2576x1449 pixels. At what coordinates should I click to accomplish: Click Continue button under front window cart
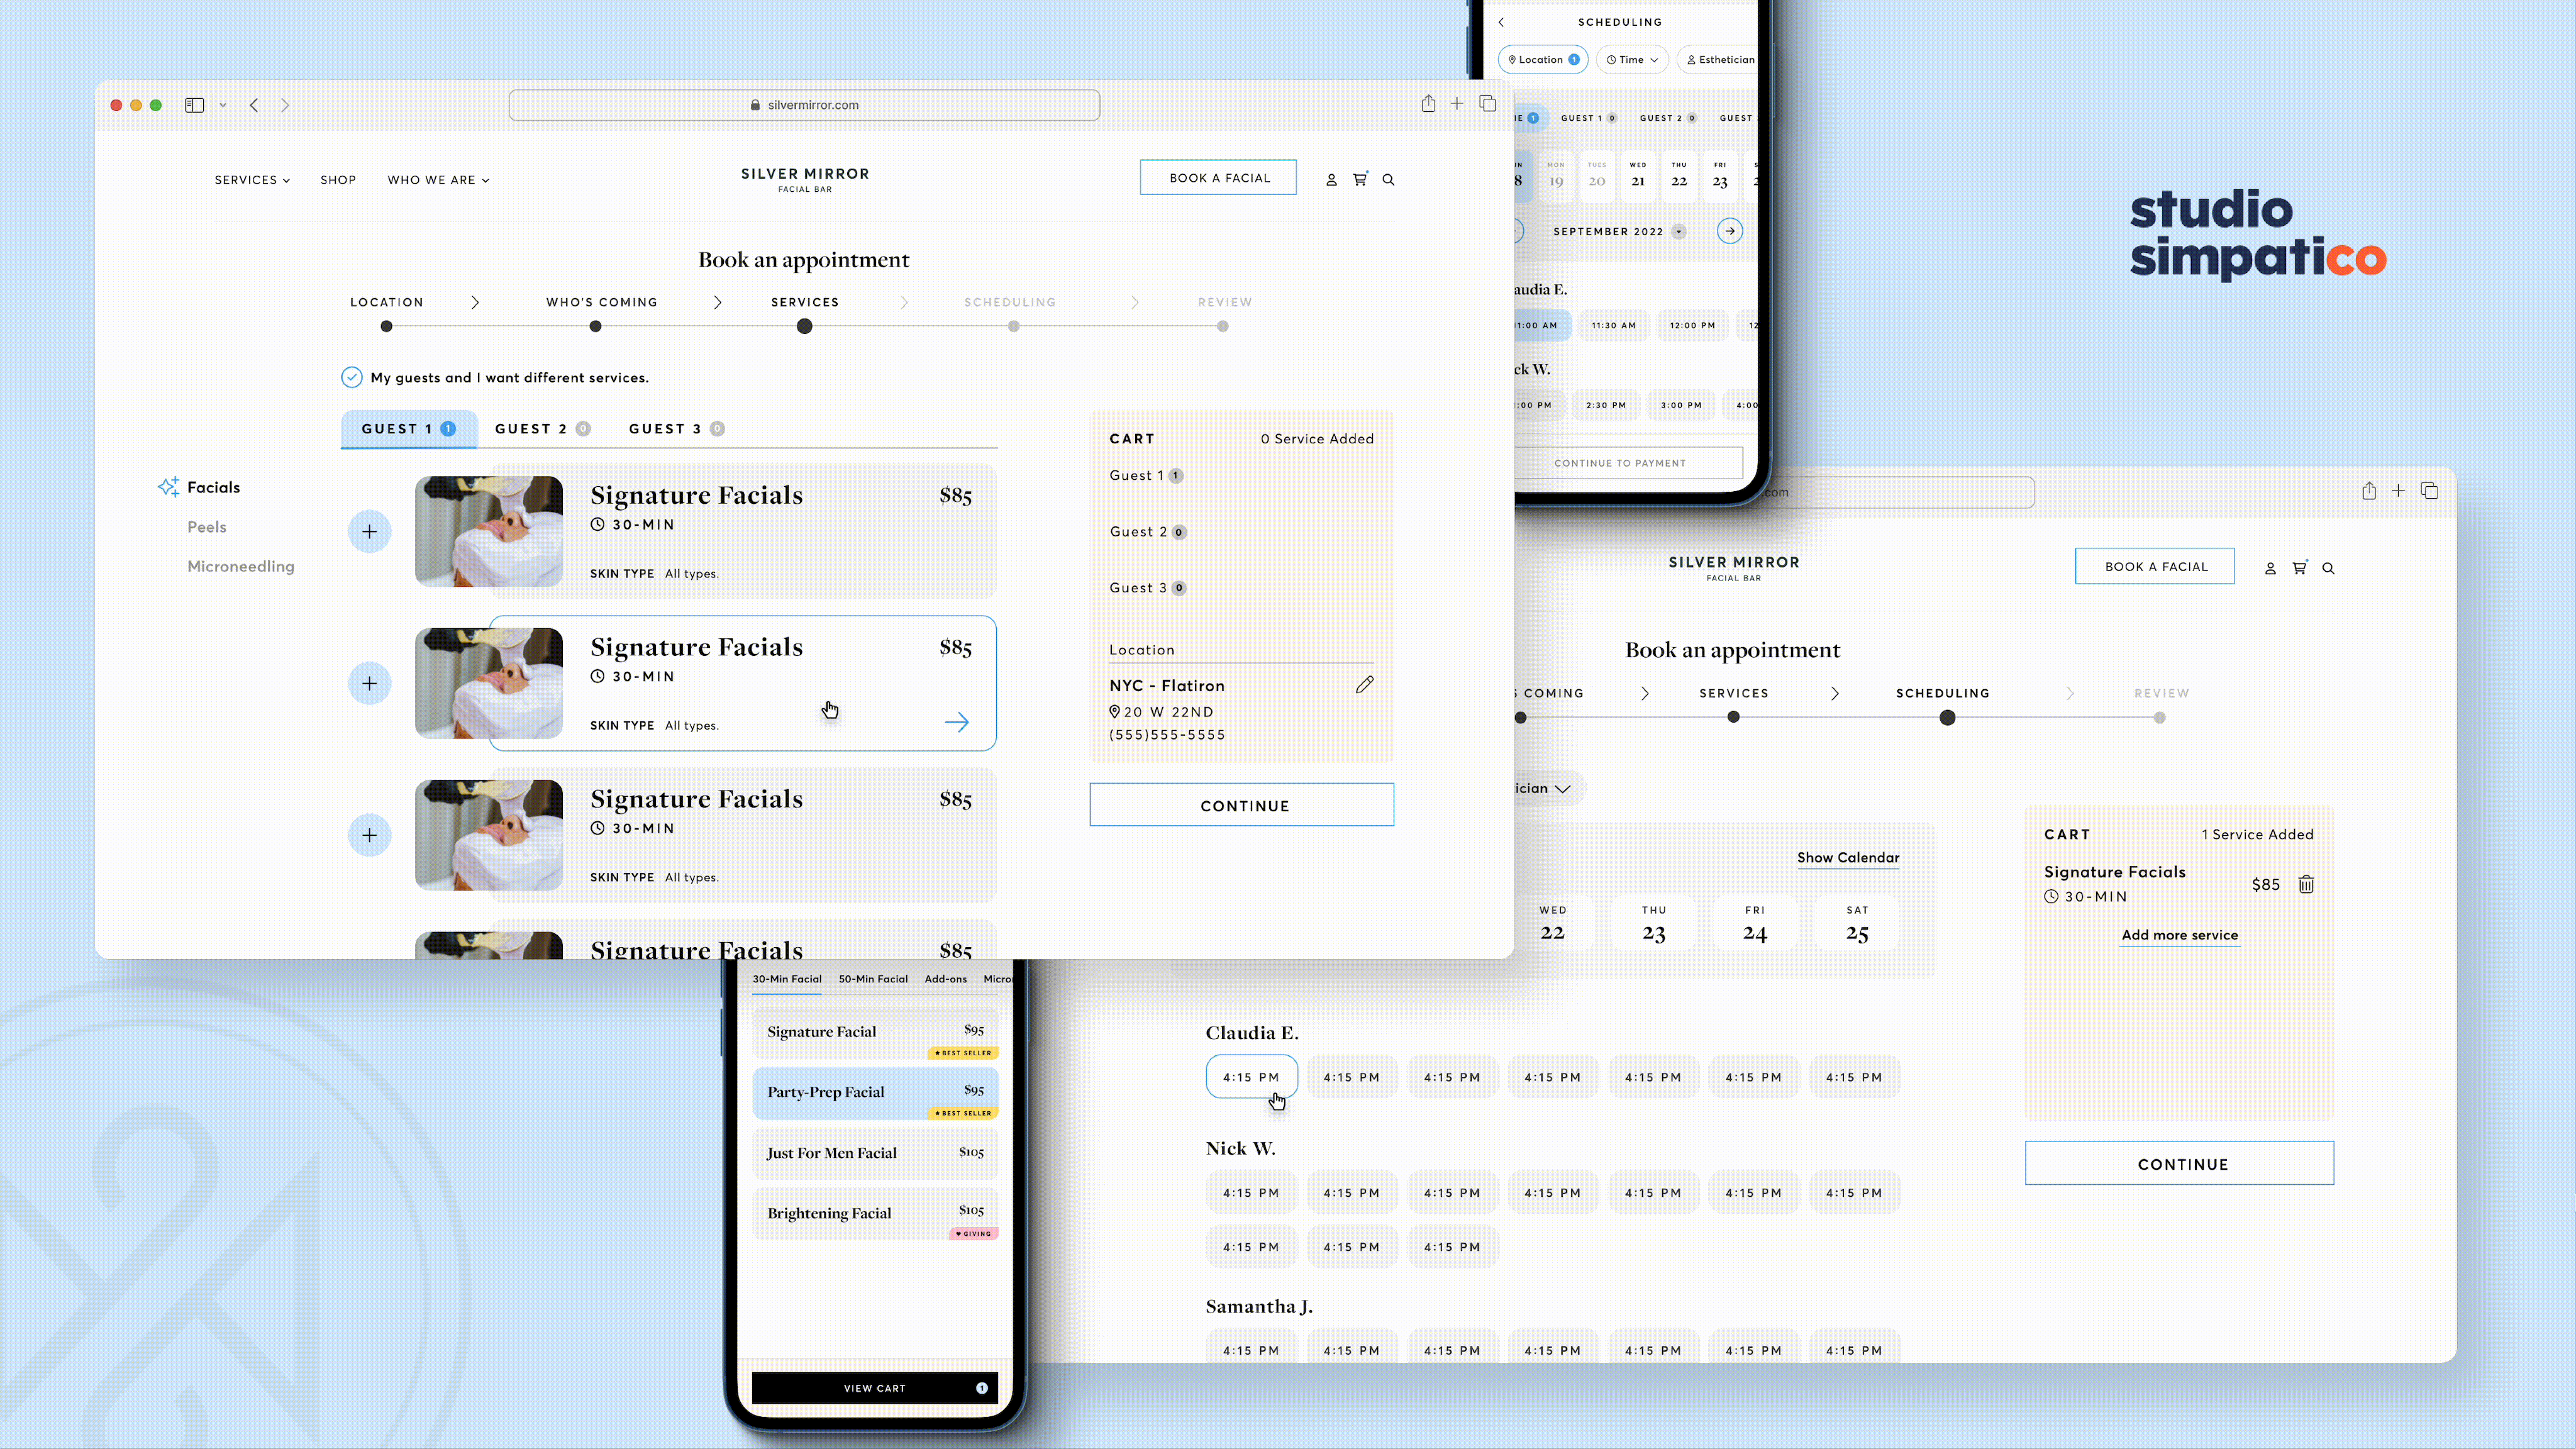(1241, 805)
